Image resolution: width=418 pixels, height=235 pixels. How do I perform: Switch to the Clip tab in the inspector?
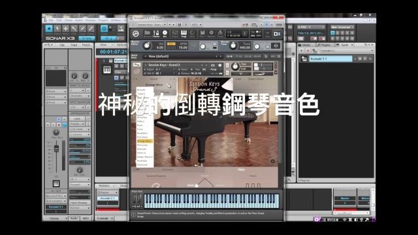(x=63, y=45)
